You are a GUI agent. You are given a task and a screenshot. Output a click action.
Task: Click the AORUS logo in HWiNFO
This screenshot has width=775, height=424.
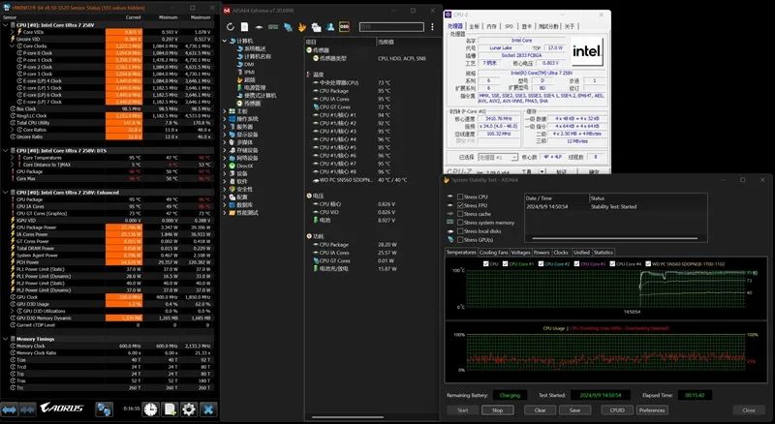[62, 409]
